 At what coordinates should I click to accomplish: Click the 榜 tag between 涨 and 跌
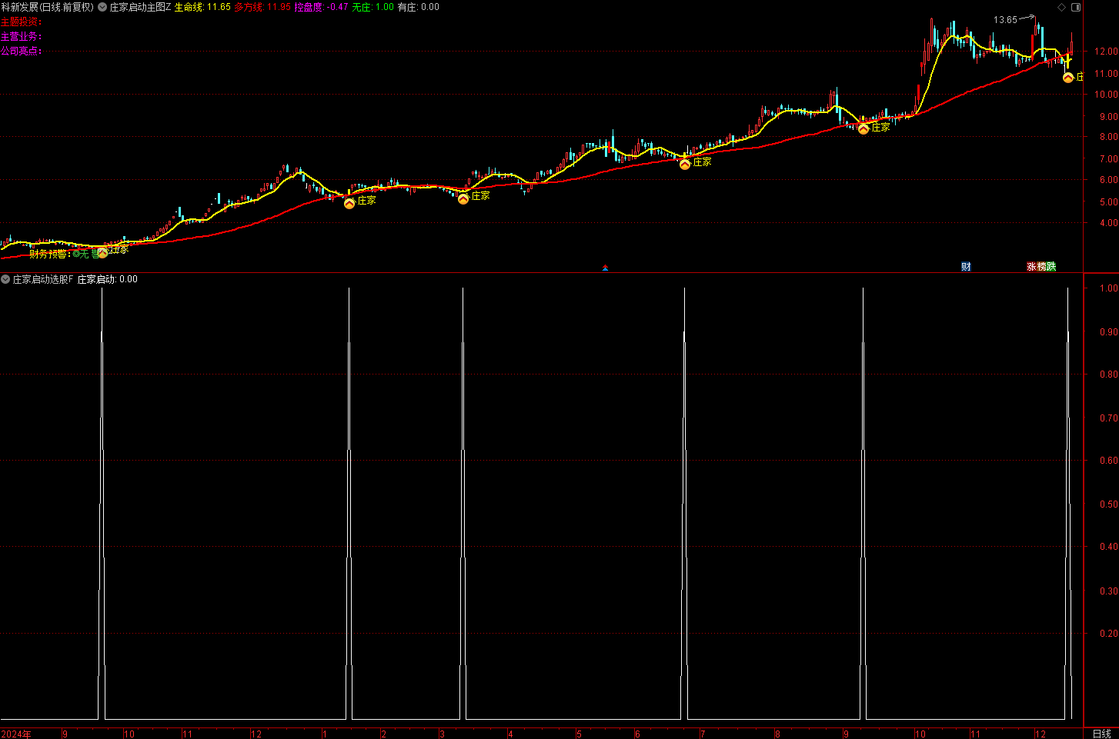[x=1041, y=267]
